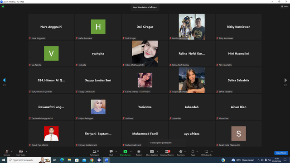Open Breakout Rooms
The width and height of the screenshot is (290, 163).
click(167, 153)
